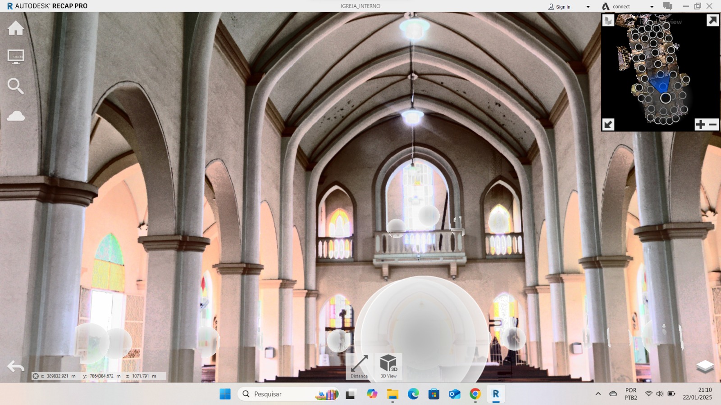
Task: Select the Distance measurement tool
Action: pyautogui.click(x=359, y=366)
